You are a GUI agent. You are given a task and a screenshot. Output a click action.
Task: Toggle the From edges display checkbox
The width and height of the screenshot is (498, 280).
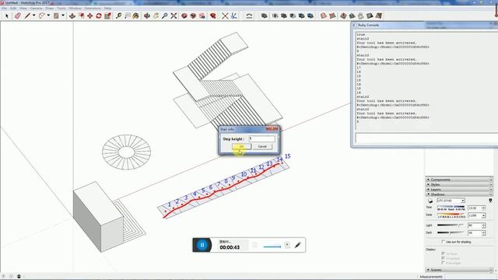tap(443, 263)
